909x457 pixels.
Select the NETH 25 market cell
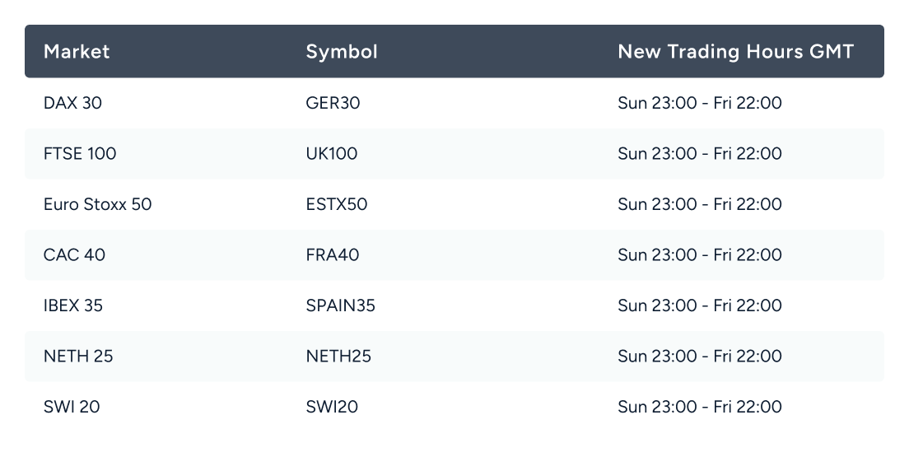pos(78,357)
